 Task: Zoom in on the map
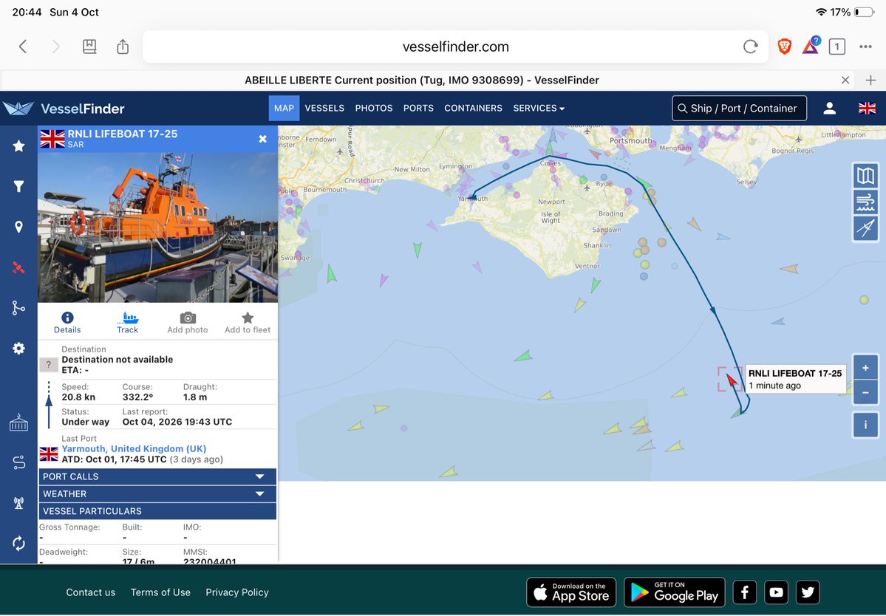(x=865, y=368)
